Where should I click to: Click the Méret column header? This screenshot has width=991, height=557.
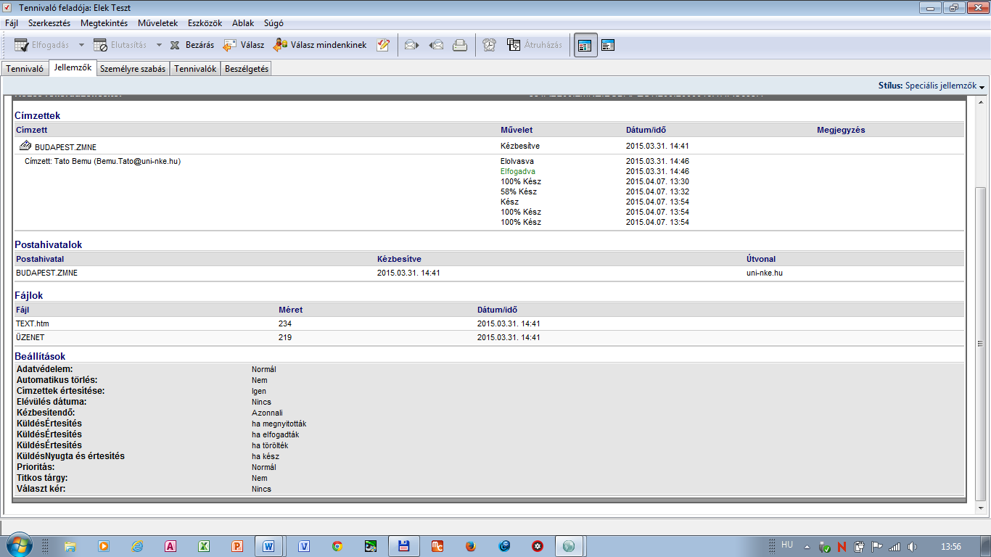(290, 310)
